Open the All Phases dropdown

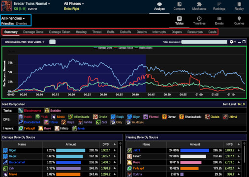[74, 3]
